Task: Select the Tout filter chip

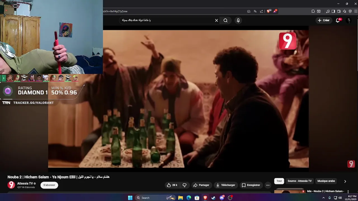Action: (279, 181)
